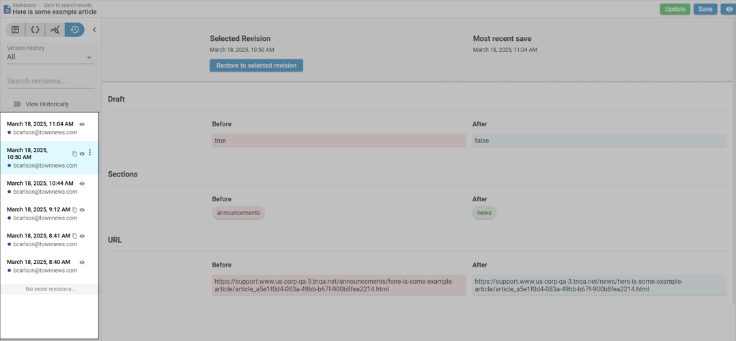
Task: Eye icon on the 8:41 AM revision
Action: 82,236
